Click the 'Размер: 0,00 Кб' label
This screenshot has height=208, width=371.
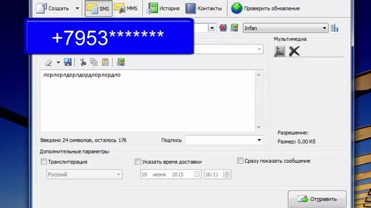tap(296, 142)
